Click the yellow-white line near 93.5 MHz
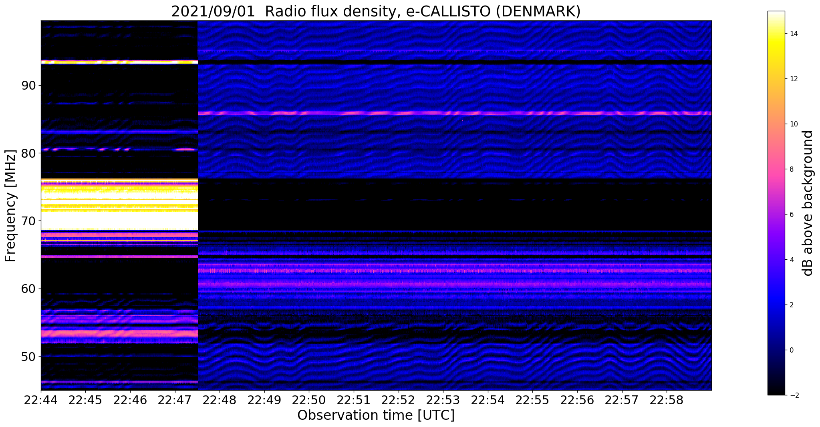 (119, 62)
